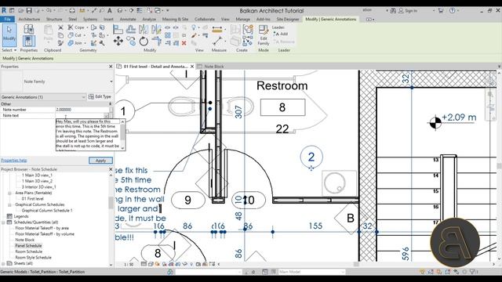Viewport: 502px width, 282px height.
Task: Click the Offset tool icon
Action: (x=131, y=30)
